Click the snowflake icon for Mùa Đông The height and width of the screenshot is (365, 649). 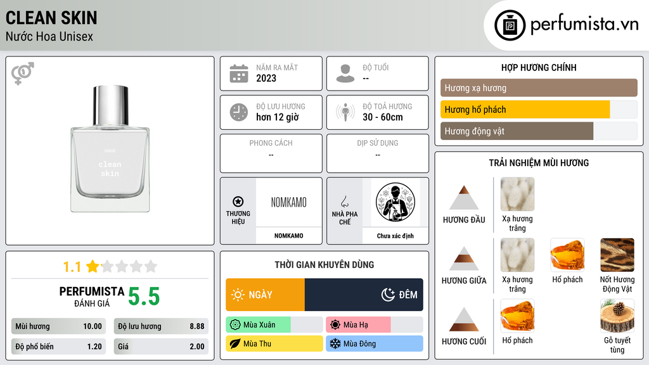coord(335,344)
